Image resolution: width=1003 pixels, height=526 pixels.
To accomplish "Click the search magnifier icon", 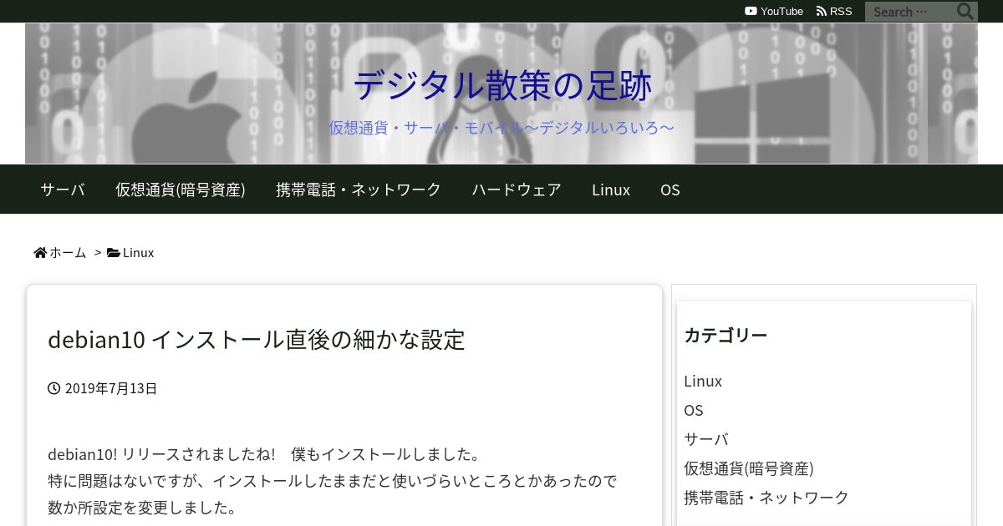I will pos(965,12).
